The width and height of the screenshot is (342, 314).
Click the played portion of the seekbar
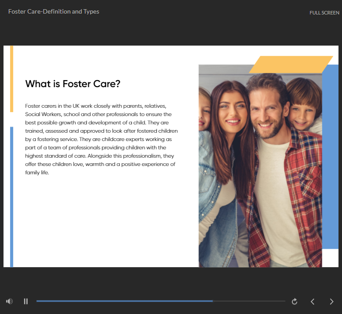point(123,301)
